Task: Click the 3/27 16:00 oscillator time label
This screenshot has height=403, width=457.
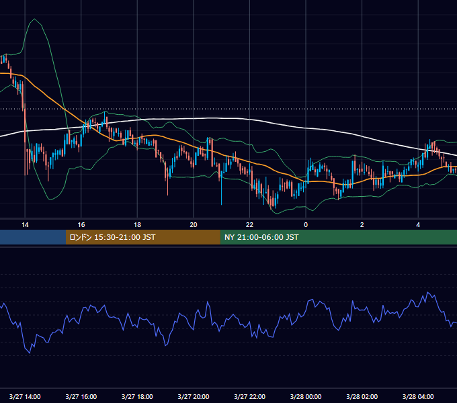Action: coord(81,396)
